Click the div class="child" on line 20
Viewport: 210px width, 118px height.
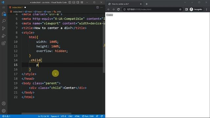58,88
